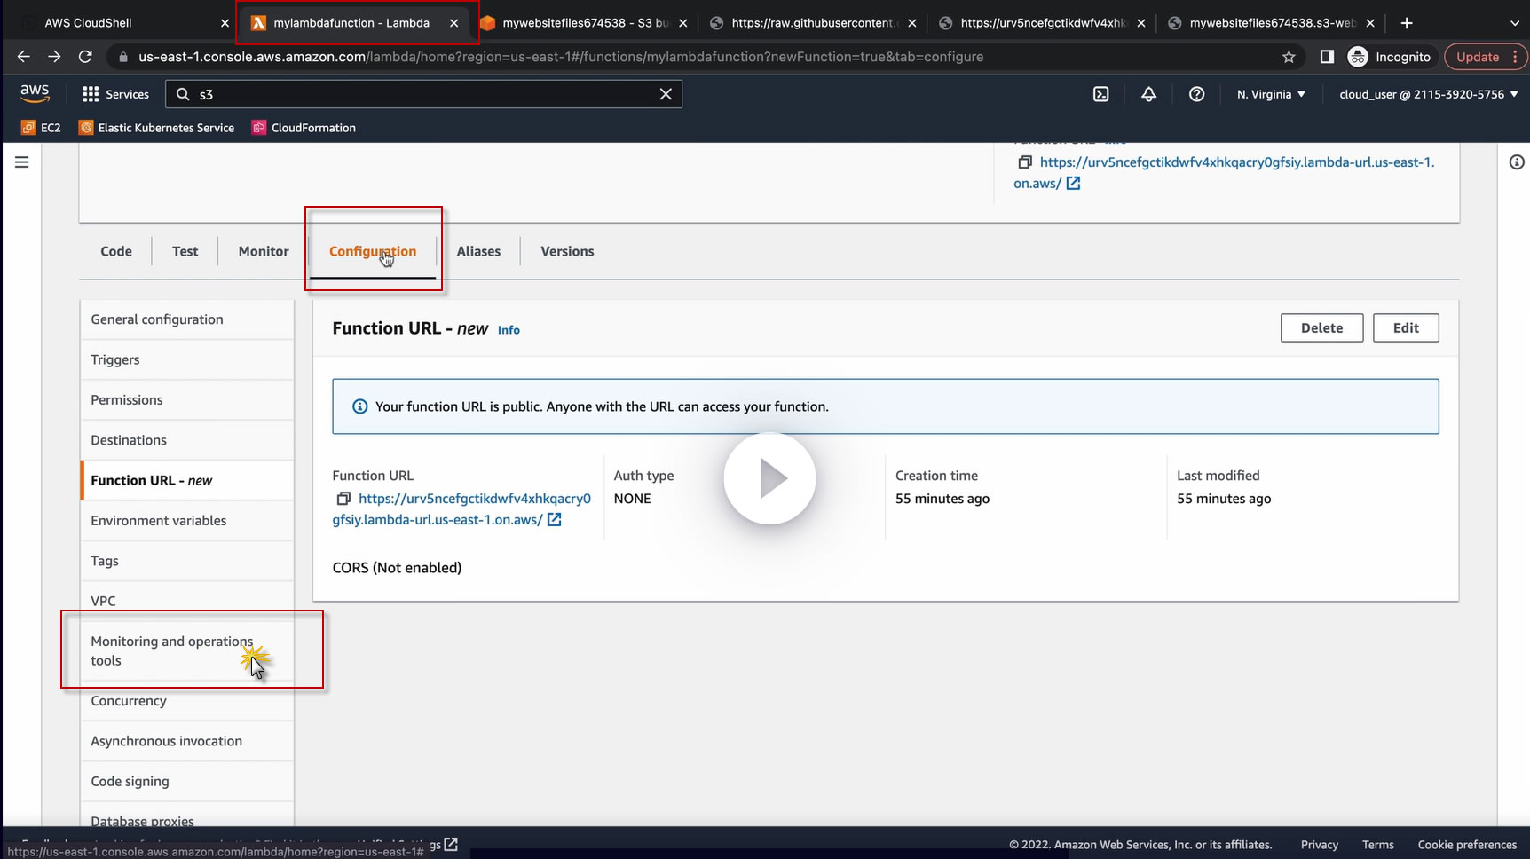Close the mylambdafunction Lambda tab

(454, 23)
